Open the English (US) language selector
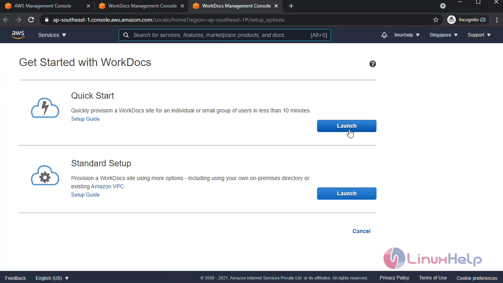Image resolution: width=503 pixels, height=283 pixels. [52, 278]
